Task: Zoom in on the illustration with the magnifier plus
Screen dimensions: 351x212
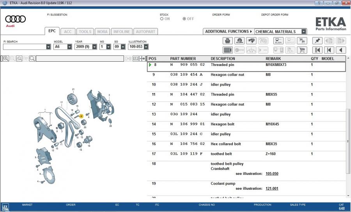Action: tap(6, 59)
